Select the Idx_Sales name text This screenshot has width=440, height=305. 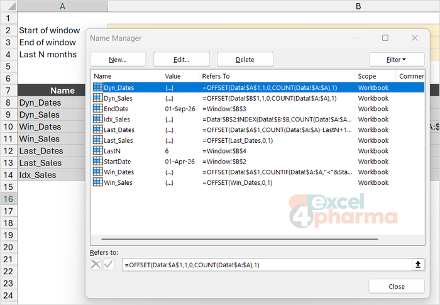(x=117, y=119)
